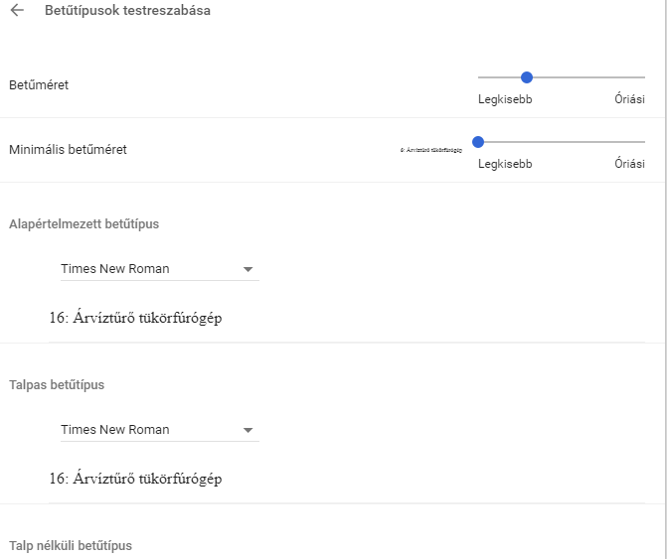Click the Alapértelmezett betűtípus section heading

click(x=83, y=223)
